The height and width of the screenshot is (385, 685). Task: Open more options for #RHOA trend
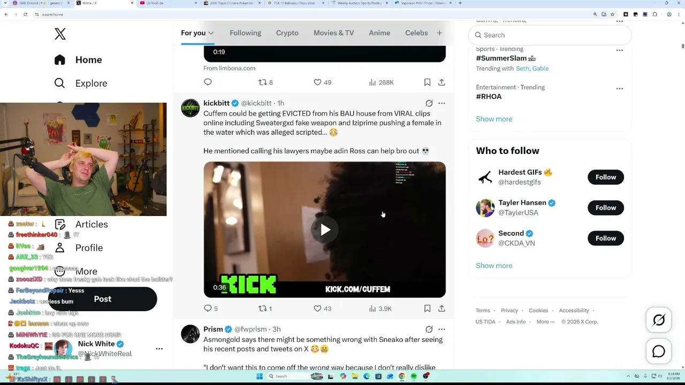coord(619,89)
